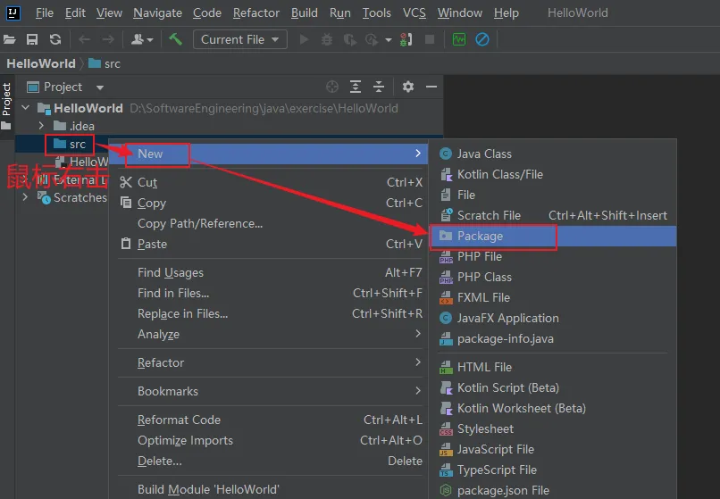The height and width of the screenshot is (499, 720).
Task: Open the File menu
Action: tap(45, 12)
